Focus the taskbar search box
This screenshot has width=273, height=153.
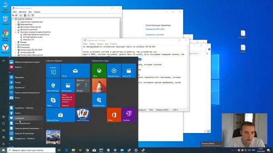31,150
